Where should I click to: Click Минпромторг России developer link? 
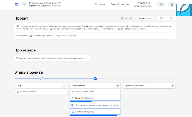(43, 36)
